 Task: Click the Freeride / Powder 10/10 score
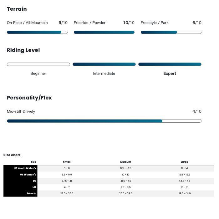129,23
